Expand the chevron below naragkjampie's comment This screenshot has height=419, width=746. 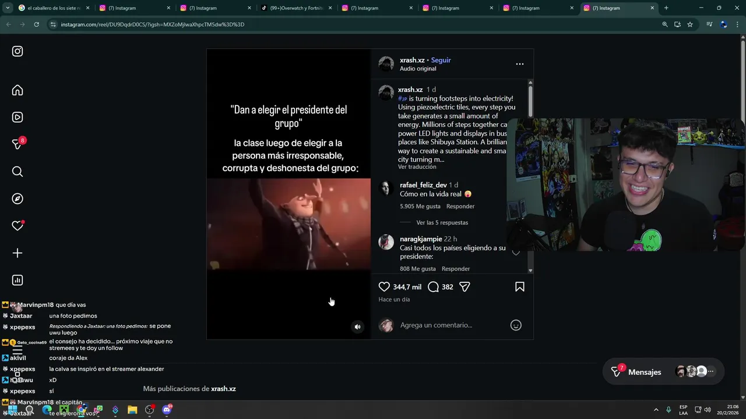pos(516,253)
